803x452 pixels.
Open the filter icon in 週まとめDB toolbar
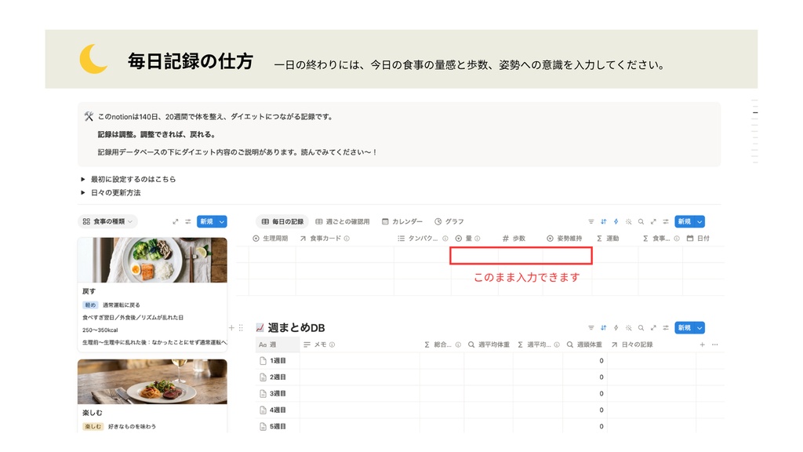(591, 327)
